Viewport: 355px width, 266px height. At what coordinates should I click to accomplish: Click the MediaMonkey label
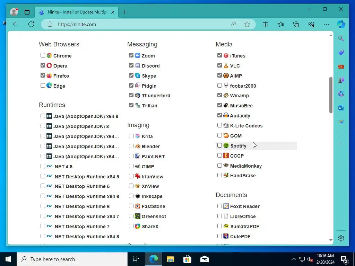[x=246, y=166]
